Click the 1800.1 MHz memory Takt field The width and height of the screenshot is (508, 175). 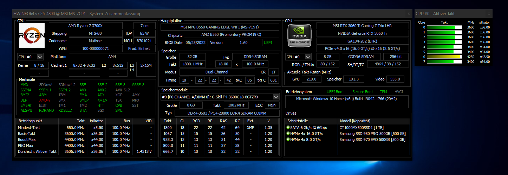tap(193, 64)
